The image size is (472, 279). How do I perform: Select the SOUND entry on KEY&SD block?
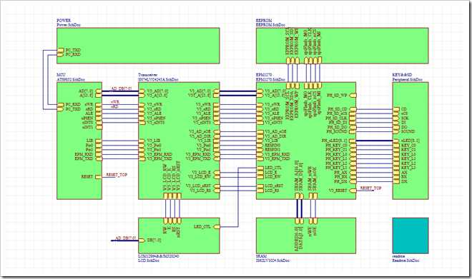pos(404,131)
